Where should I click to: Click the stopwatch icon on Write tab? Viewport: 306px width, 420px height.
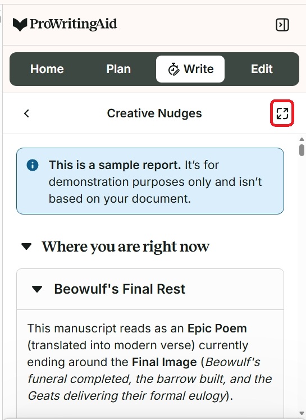pyautogui.click(x=173, y=69)
